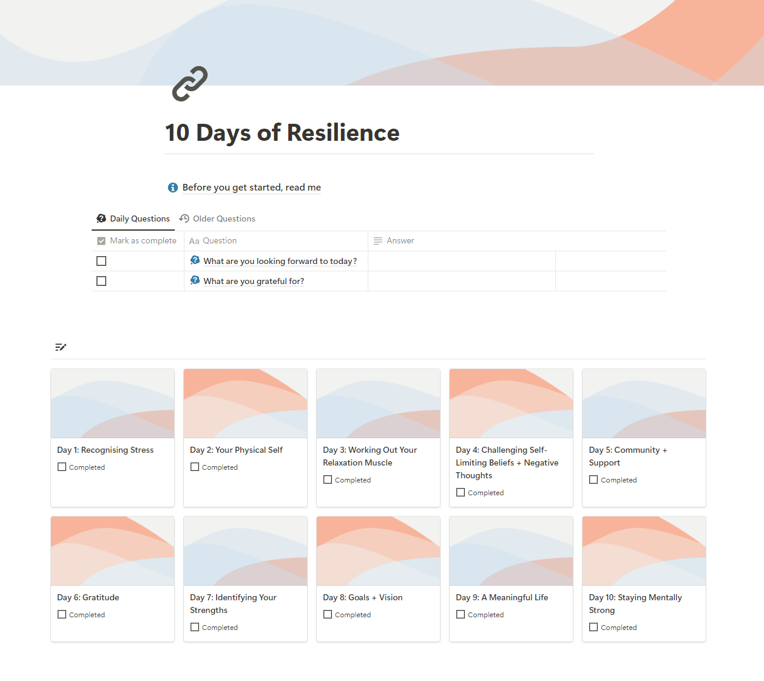Screen dimensions: 764x681
Task: Switch to the Daily Questions tab
Action: [x=134, y=219]
